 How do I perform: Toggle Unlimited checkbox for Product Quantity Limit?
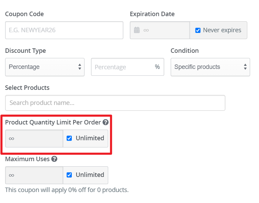click(69, 138)
